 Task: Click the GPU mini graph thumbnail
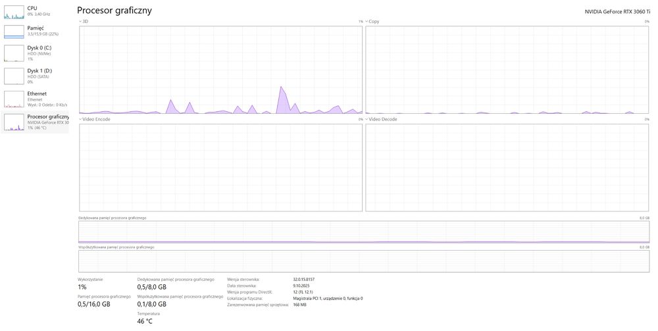14,122
